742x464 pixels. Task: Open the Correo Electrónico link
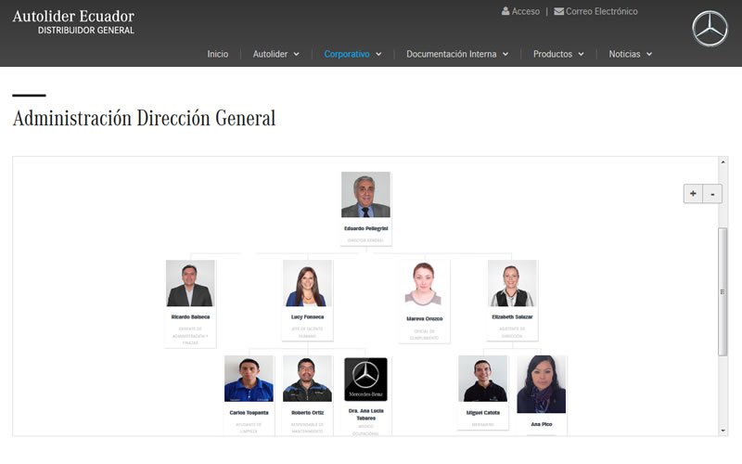click(x=602, y=12)
